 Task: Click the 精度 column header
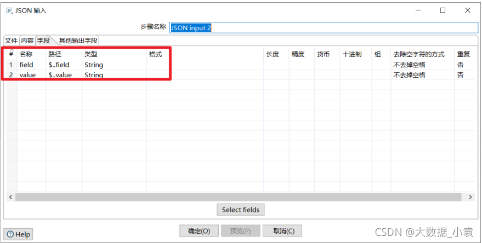[302, 54]
